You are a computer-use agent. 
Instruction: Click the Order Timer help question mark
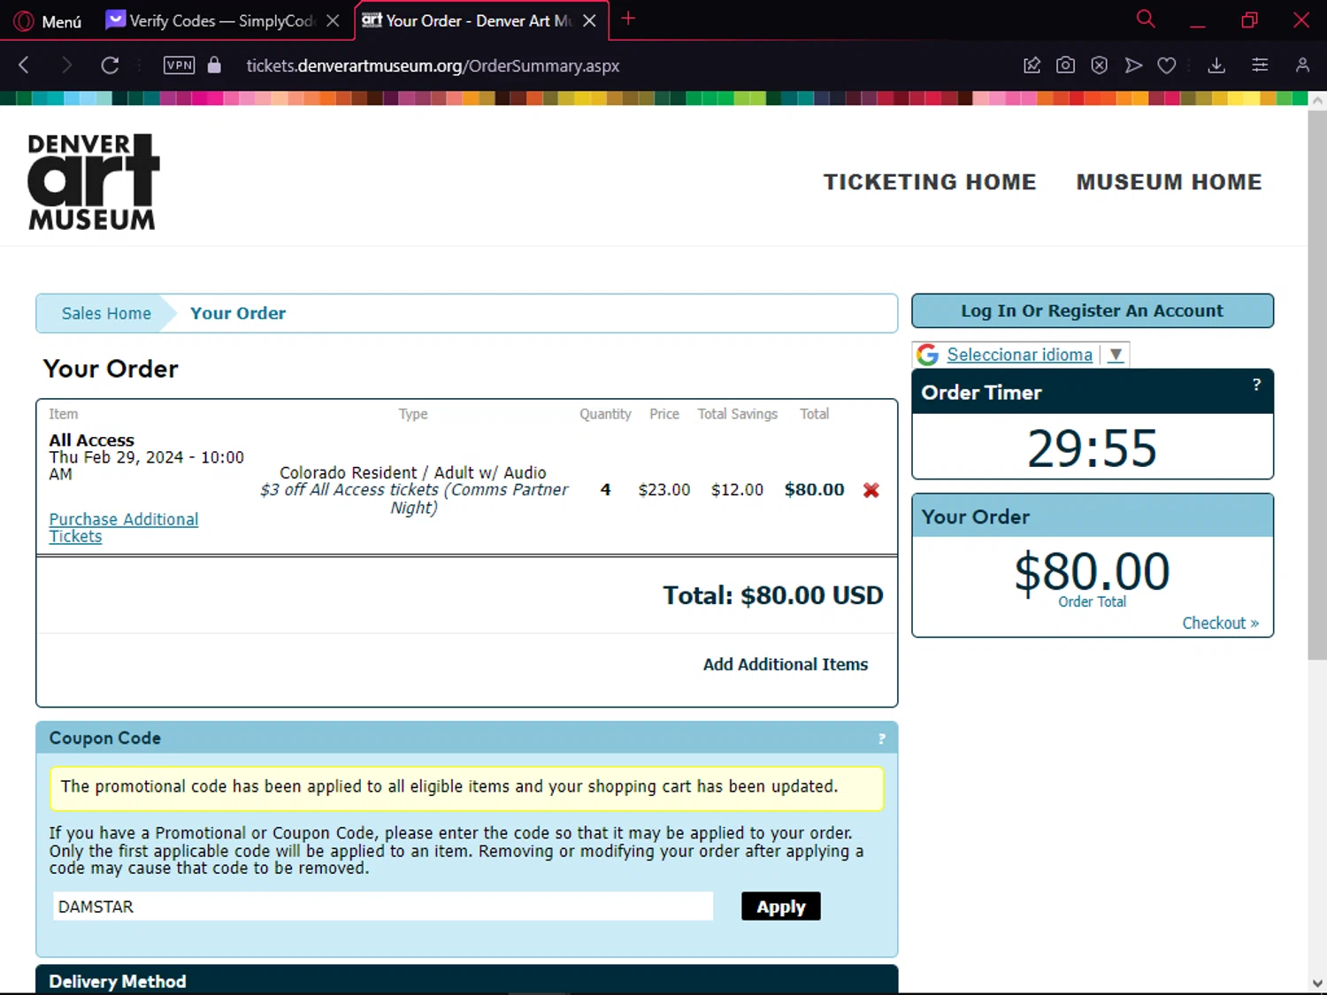pyautogui.click(x=1256, y=385)
